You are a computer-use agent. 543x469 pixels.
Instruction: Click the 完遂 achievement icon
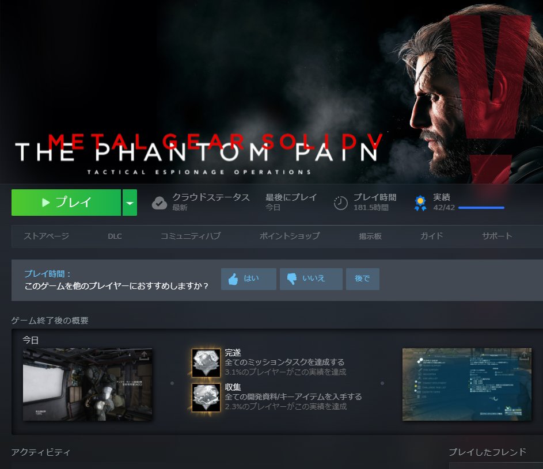point(206,363)
